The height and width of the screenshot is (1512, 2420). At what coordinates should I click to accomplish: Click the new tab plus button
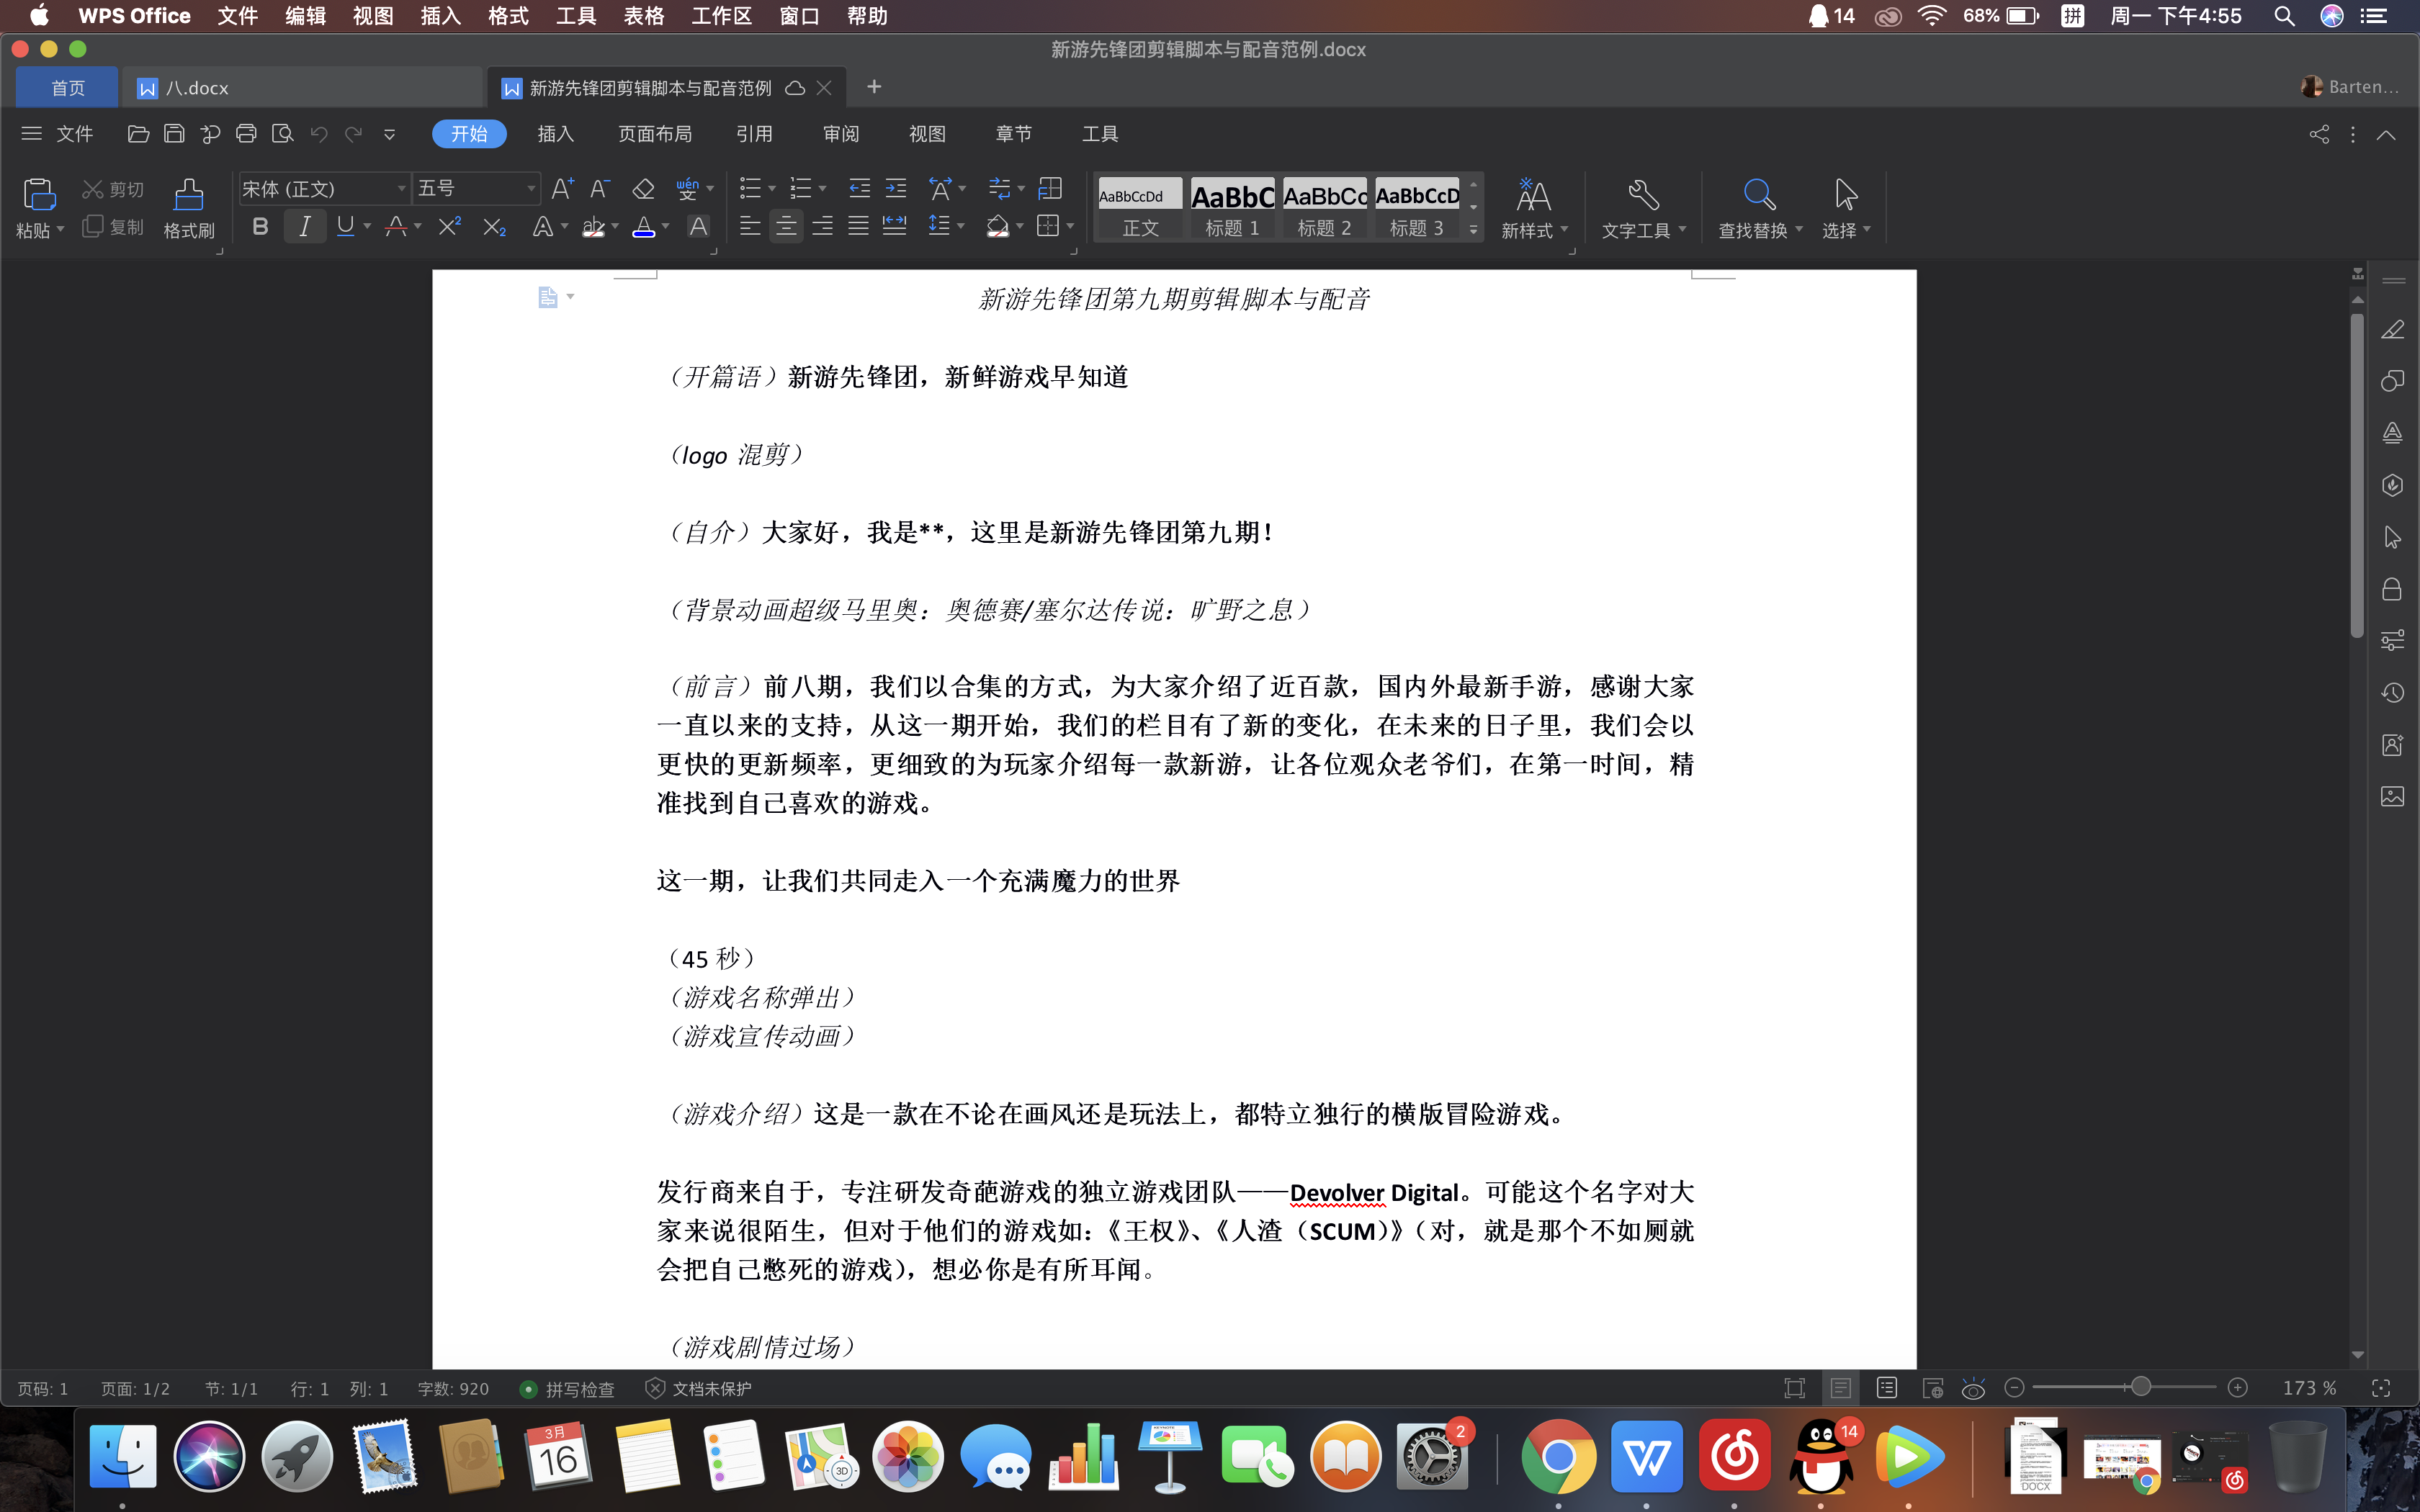[x=874, y=87]
